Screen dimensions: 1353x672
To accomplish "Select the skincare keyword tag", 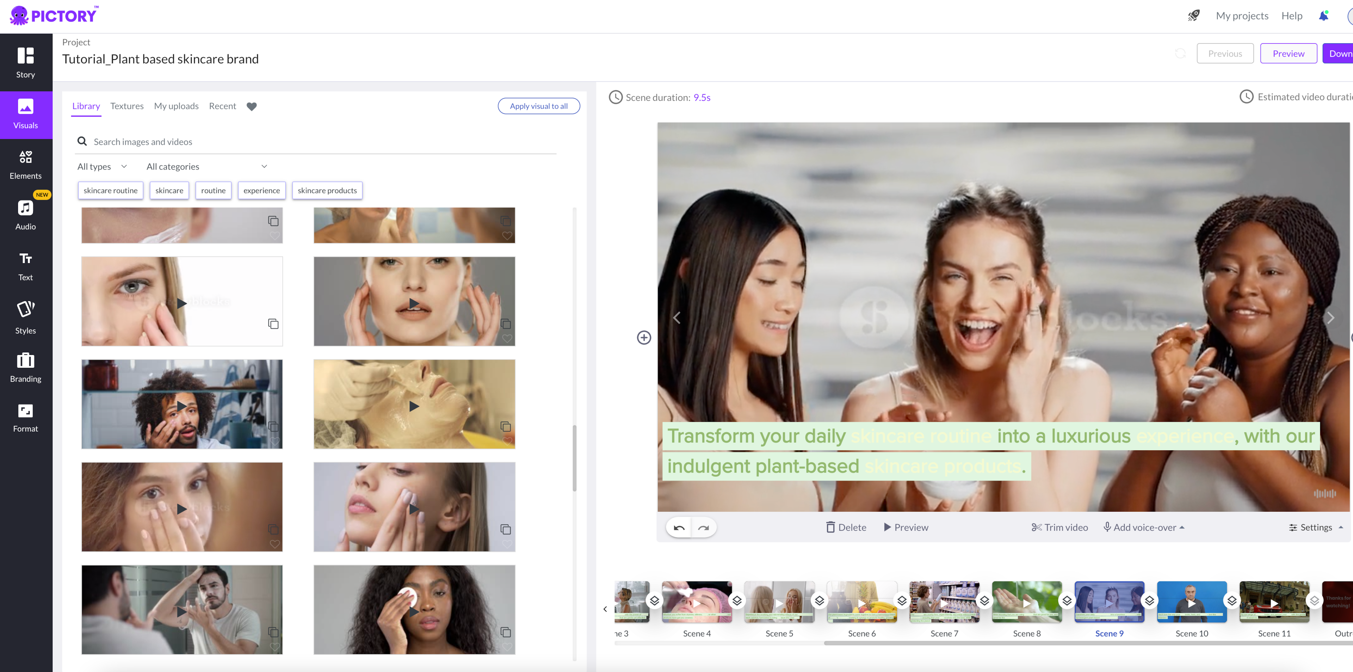I will pos(169,190).
